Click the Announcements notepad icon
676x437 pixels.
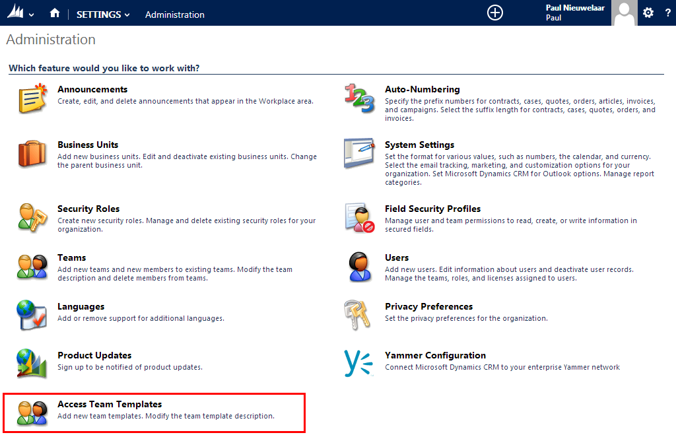point(32,98)
